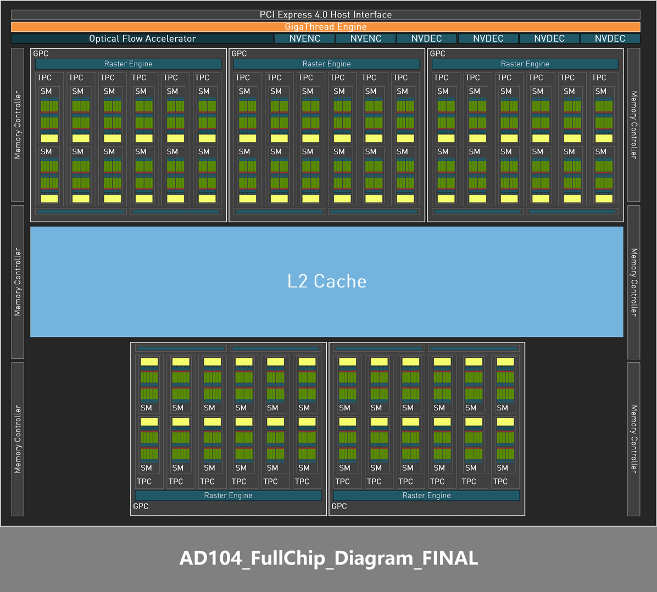Click the leftmost NVDEC block

point(426,38)
